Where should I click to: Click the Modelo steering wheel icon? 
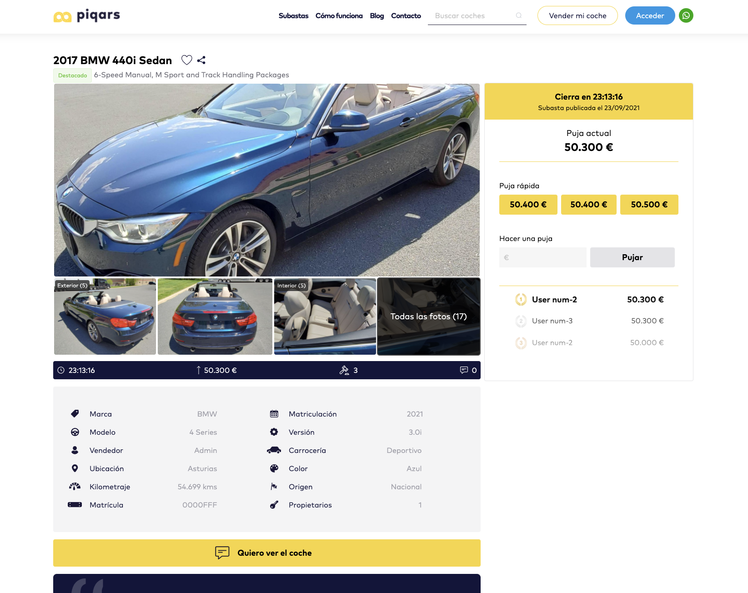(75, 432)
